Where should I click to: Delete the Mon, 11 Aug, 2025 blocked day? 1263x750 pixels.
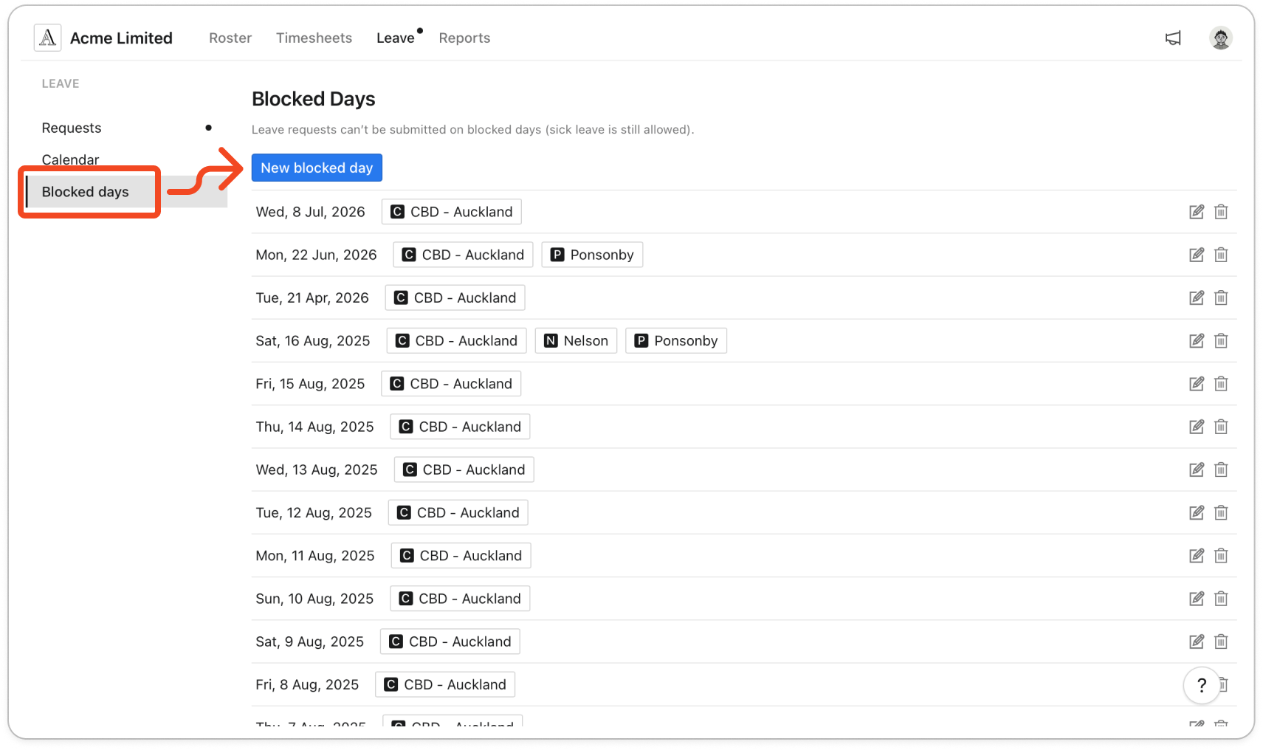point(1221,555)
